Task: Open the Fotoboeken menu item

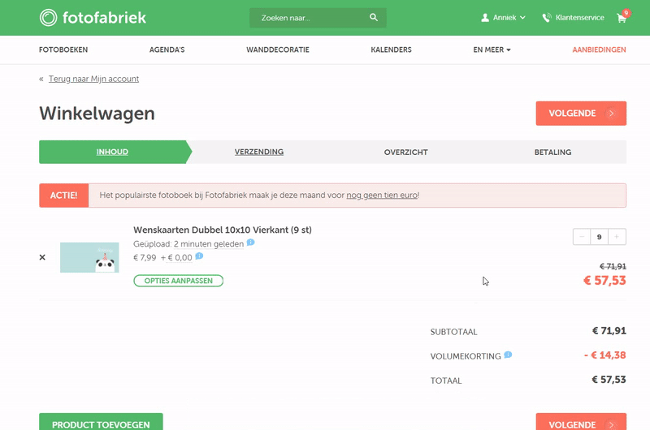Action: coord(63,49)
